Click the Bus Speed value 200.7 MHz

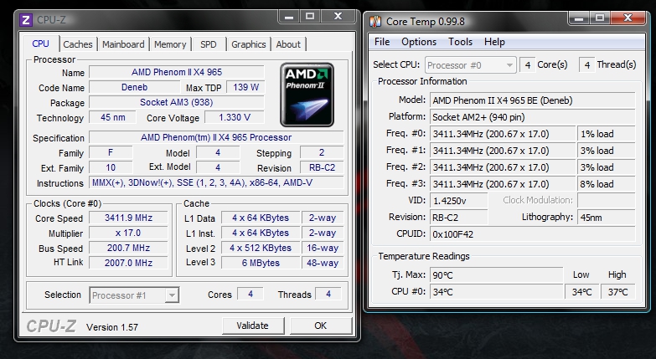[x=128, y=248]
